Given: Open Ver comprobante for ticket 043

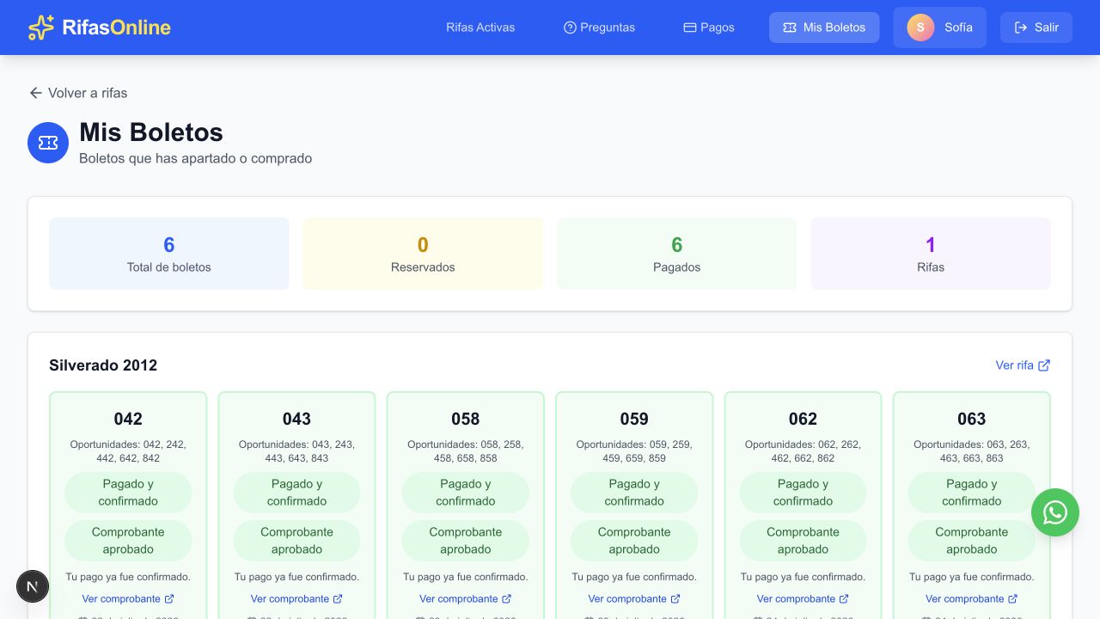Looking at the screenshot, I should tap(296, 598).
